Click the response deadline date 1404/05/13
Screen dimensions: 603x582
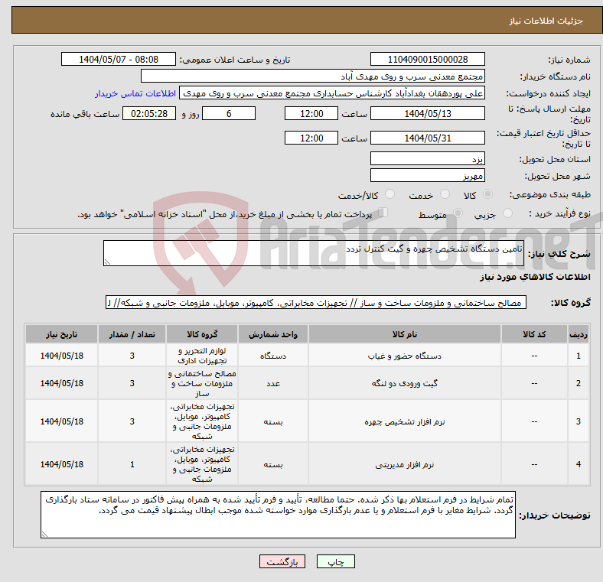427,113
